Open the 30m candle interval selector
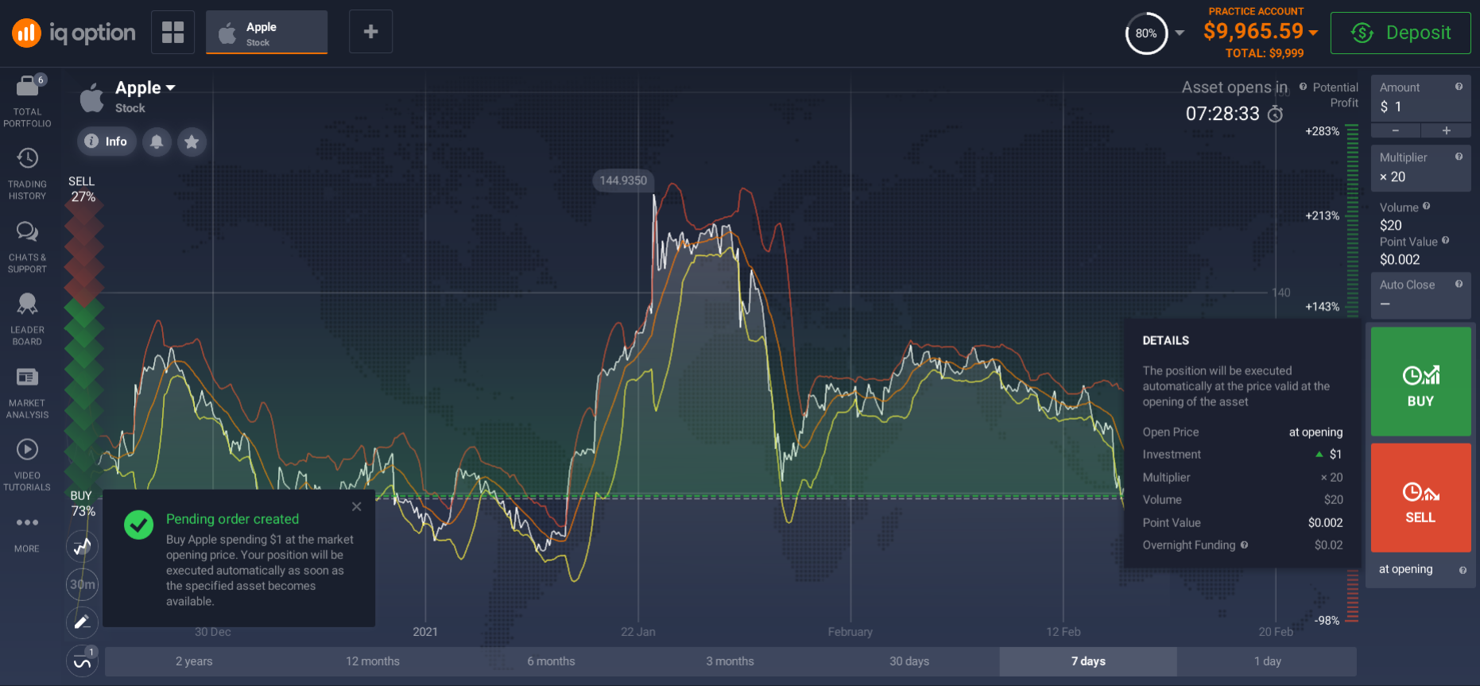The width and height of the screenshot is (1480, 686). (82, 584)
